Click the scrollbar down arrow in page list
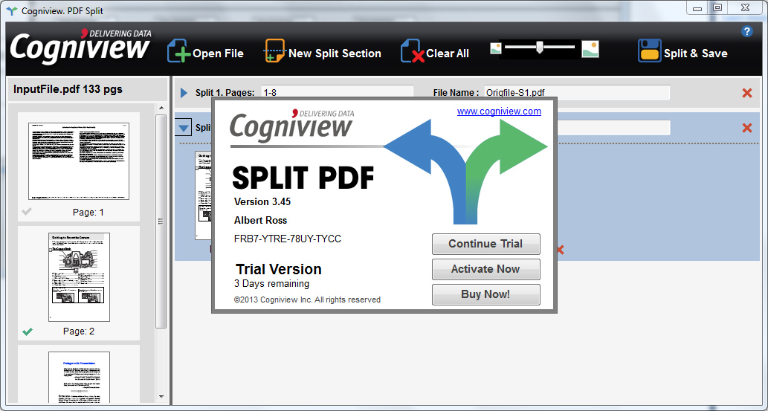 coord(161,397)
